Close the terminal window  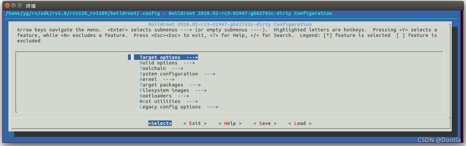click(x=7, y=5)
